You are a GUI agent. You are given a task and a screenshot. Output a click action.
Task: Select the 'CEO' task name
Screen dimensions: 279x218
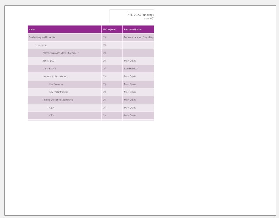51,108
